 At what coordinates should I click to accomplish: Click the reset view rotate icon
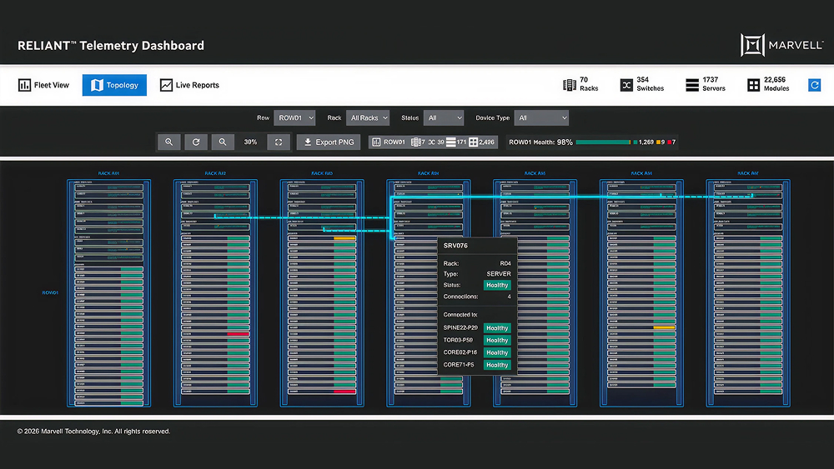tap(196, 142)
